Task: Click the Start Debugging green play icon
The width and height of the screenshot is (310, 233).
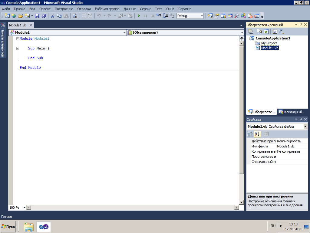Action: pos(139,16)
